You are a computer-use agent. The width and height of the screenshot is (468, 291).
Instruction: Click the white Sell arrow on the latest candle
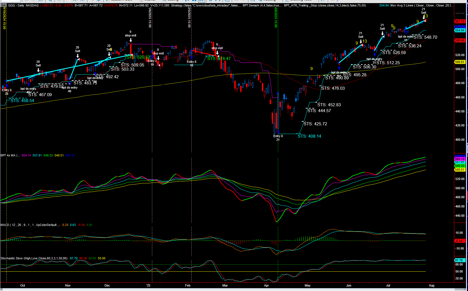(x=424, y=17)
